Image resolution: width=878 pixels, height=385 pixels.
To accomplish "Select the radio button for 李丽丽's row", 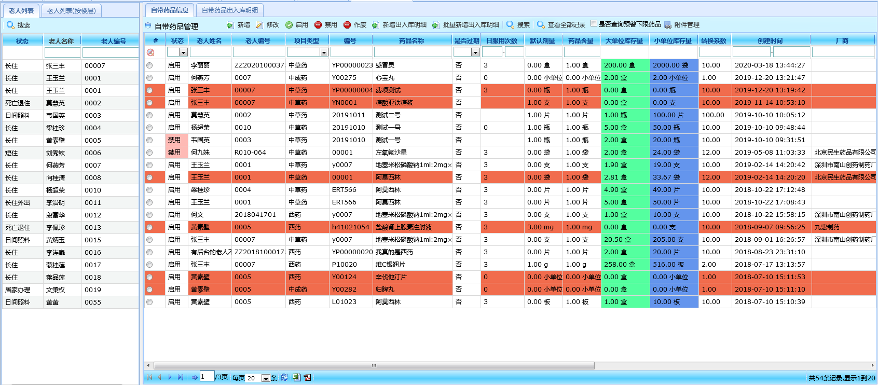I will click(149, 65).
